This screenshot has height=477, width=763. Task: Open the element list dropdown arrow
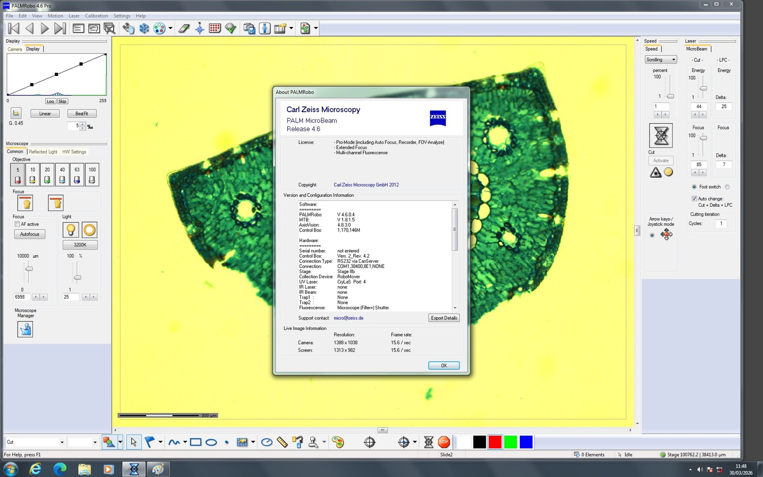(x=95, y=442)
